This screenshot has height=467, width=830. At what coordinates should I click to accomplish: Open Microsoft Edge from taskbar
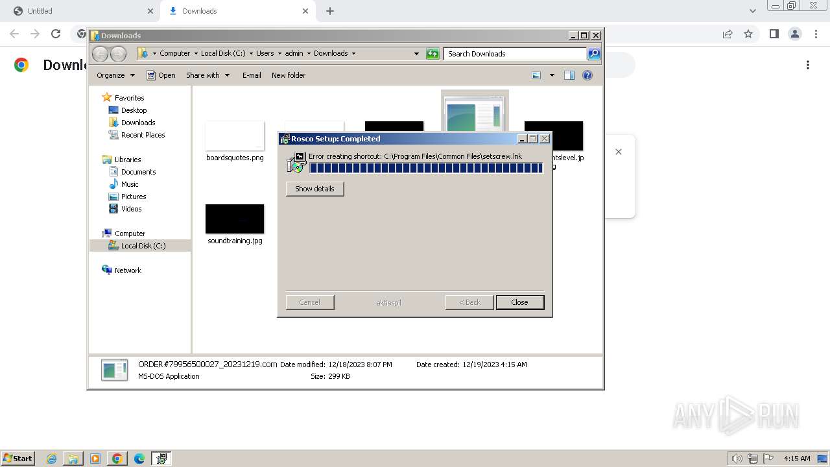point(139,459)
